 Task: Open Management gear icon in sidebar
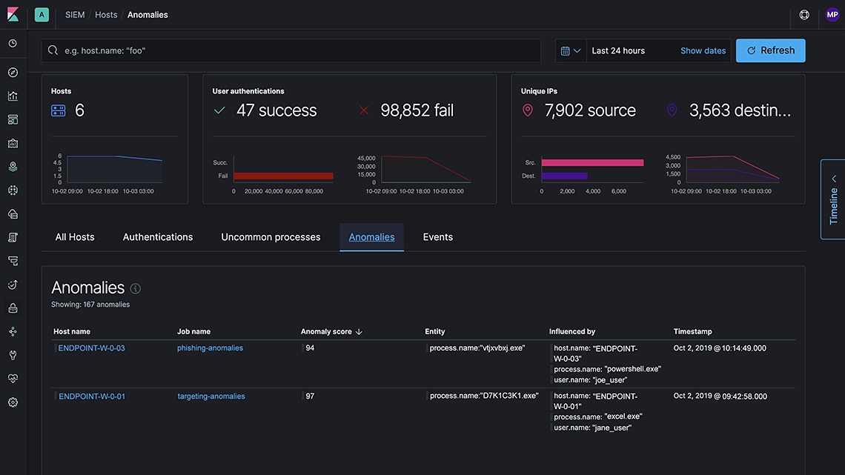13,402
